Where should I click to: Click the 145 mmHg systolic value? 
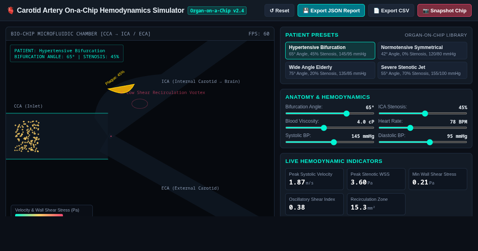click(x=362, y=136)
